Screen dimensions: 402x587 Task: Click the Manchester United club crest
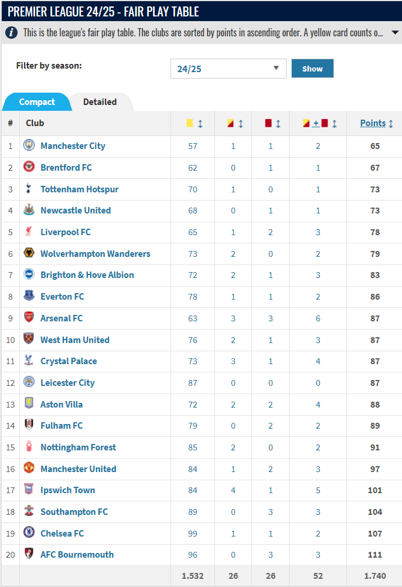[29, 468]
